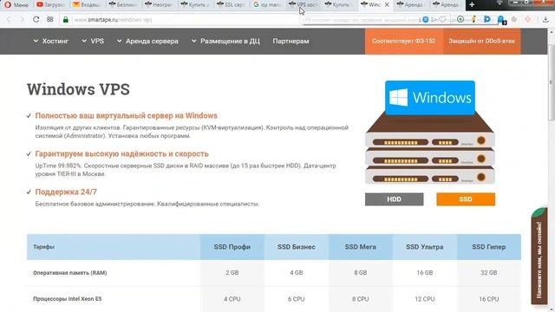Click the heart bookmark icon in address bar
The height and width of the screenshot is (312, 555).
(x=442, y=20)
